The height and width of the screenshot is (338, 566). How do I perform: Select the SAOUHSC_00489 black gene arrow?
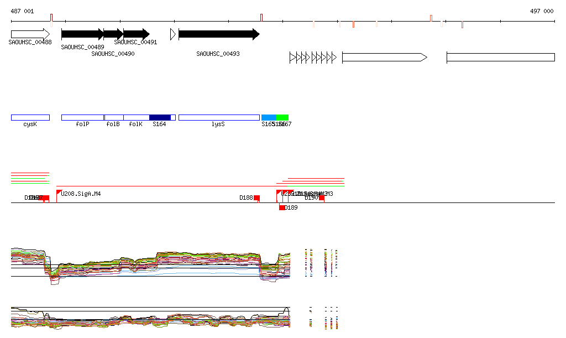(x=82, y=34)
